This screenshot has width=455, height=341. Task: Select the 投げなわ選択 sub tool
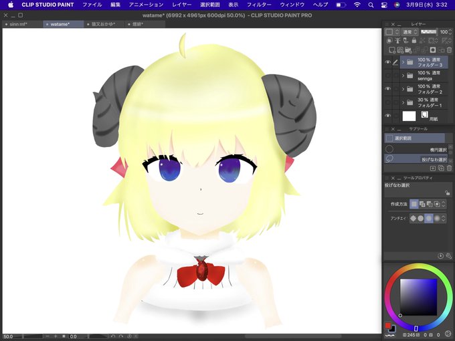(x=416, y=159)
